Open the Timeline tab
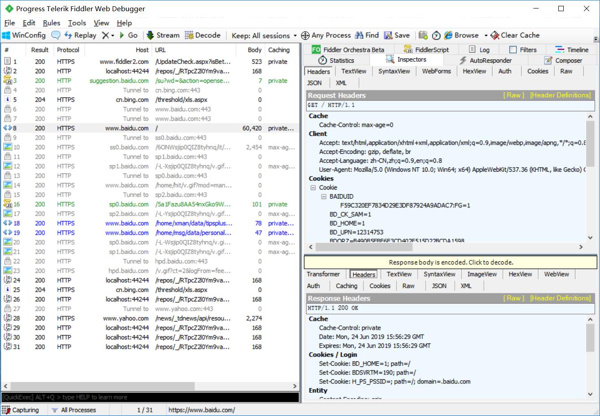 click(x=572, y=50)
